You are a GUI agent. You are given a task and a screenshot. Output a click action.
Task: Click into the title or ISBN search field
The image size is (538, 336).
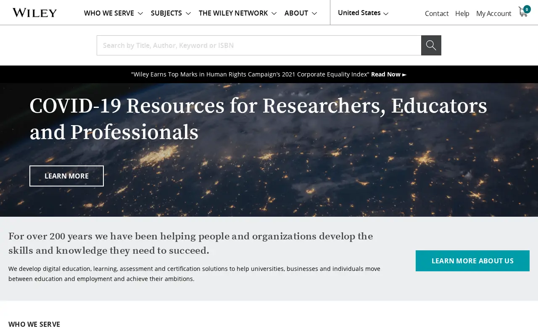tap(259, 45)
